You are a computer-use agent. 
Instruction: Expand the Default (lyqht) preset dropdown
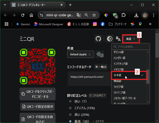click(80, 54)
